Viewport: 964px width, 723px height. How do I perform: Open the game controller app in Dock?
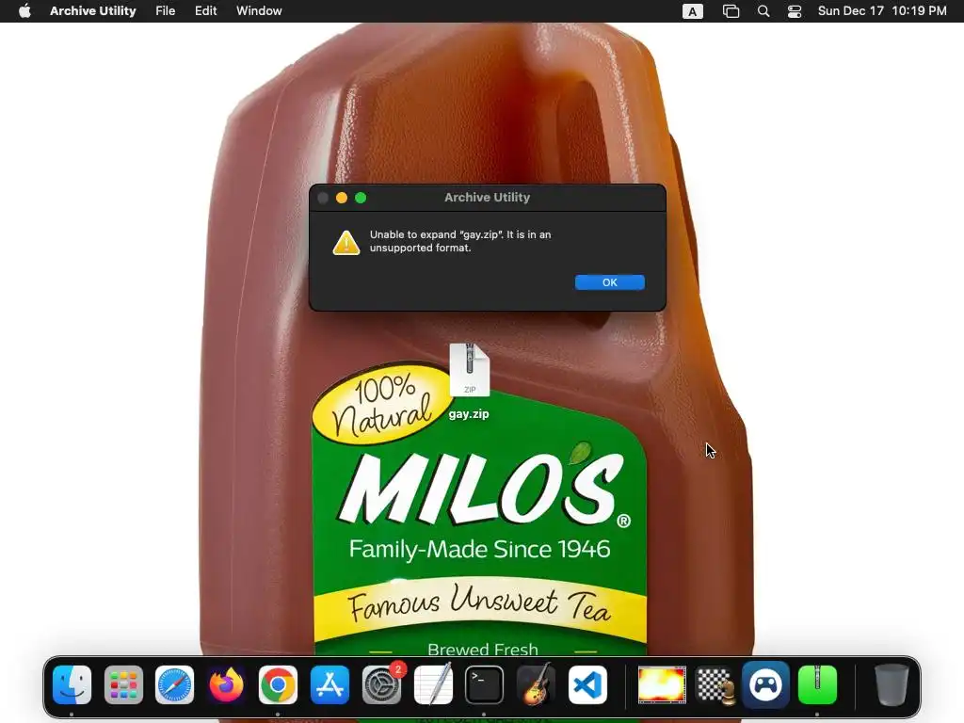765,685
